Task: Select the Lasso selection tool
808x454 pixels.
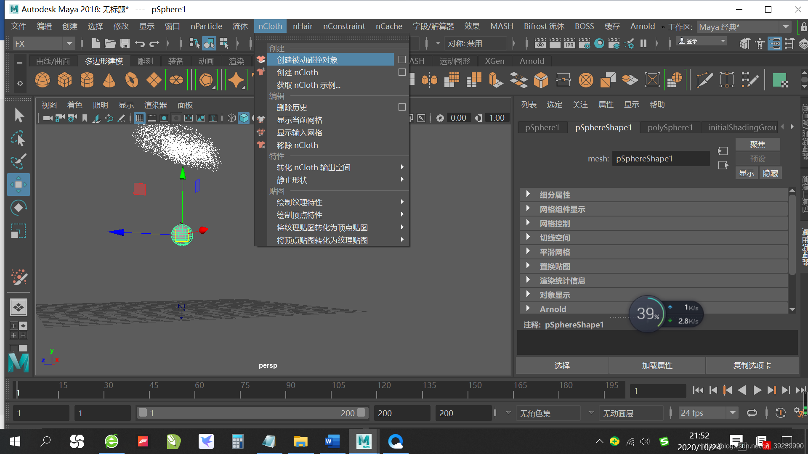Action: click(x=19, y=138)
